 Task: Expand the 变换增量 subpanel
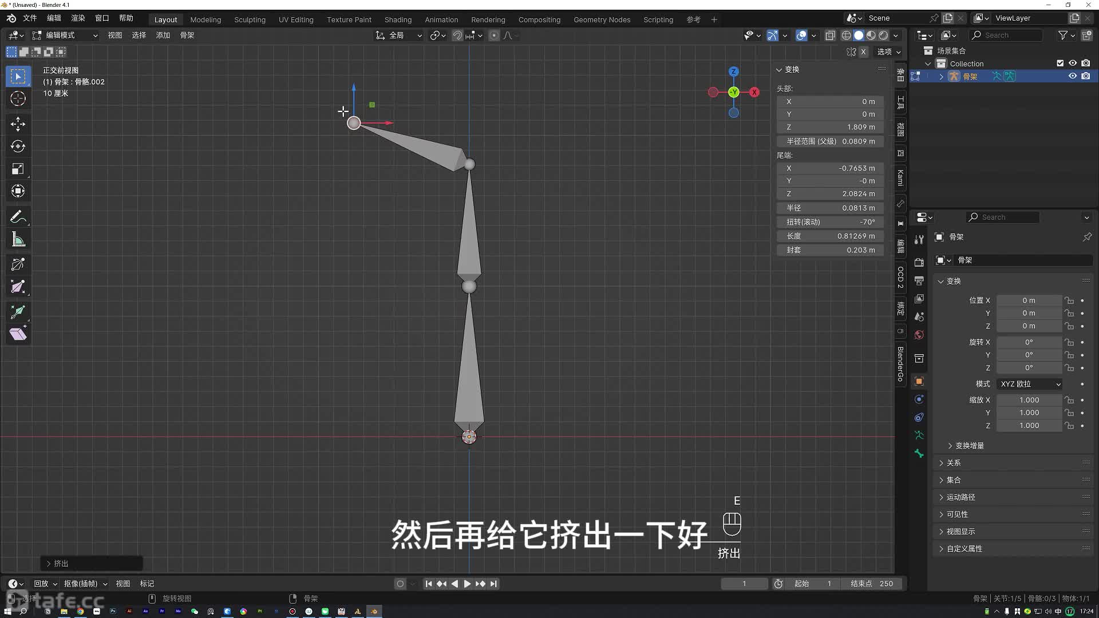[x=969, y=446]
